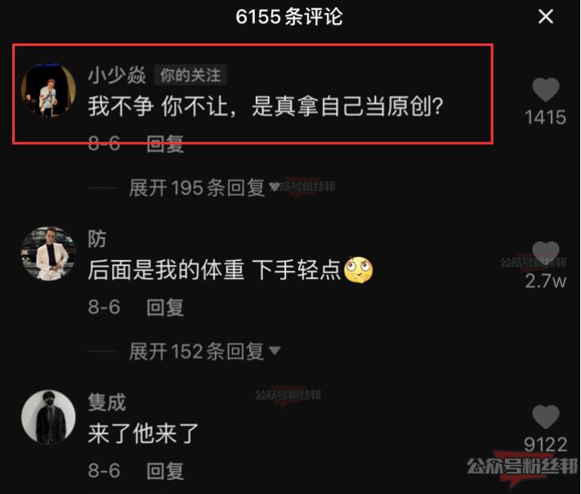Like the comment with 2.7w likes

545,254
